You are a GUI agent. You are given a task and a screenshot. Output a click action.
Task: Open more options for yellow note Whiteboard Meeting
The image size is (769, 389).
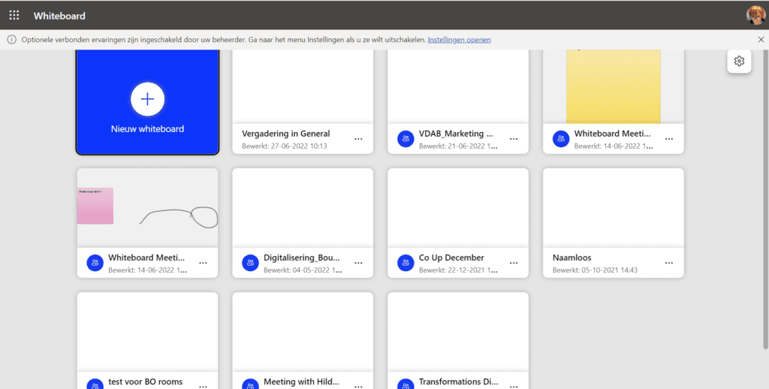coord(669,139)
